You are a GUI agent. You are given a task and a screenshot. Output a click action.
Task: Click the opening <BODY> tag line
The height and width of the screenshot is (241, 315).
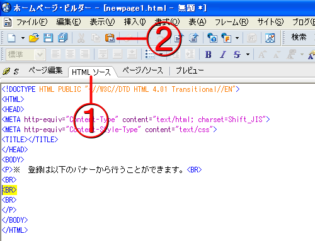pos(13,160)
